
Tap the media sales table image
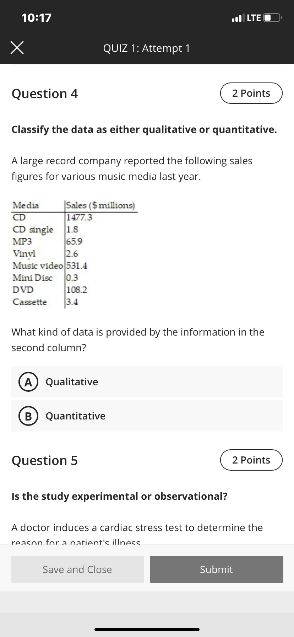[75, 254]
